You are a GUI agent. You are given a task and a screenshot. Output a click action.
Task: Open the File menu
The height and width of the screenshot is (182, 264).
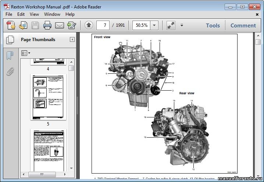[x=9, y=14]
